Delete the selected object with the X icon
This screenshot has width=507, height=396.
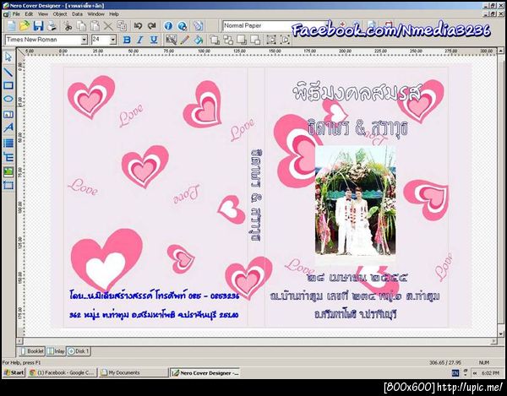tap(108, 26)
